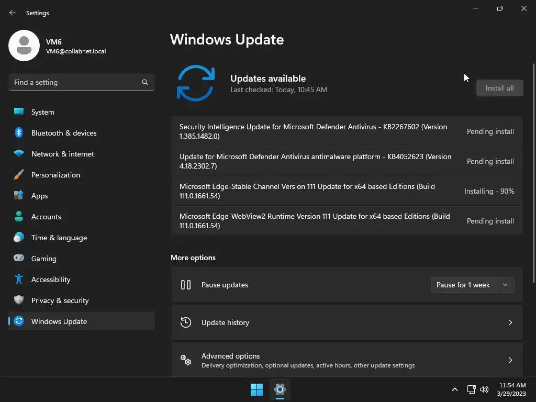Open the VM6 user profile avatar
Image resolution: width=536 pixels, height=402 pixels.
(24, 46)
